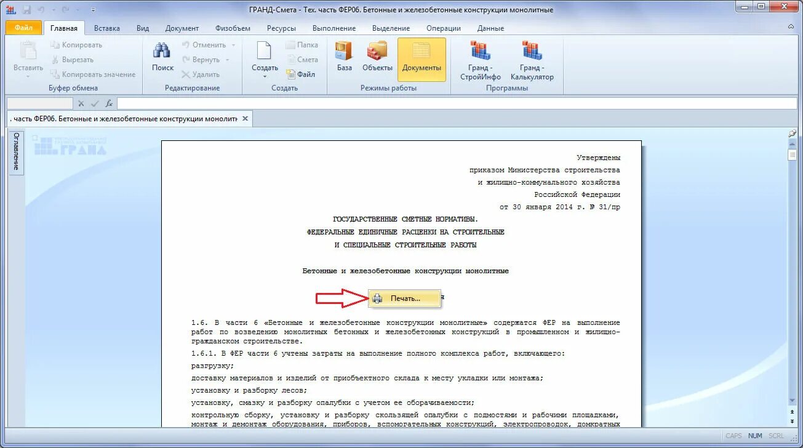Click the Вернуть redo button
Image resolution: width=803 pixels, height=448 pixels.
(x=201, y=60)
